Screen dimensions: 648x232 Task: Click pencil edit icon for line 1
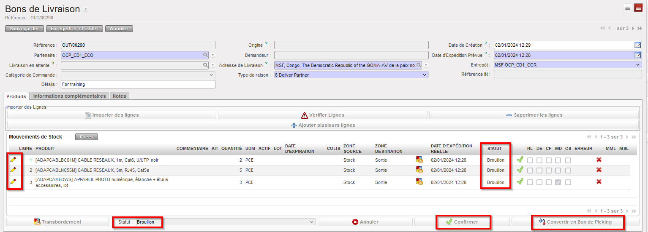tap(13, 160)
